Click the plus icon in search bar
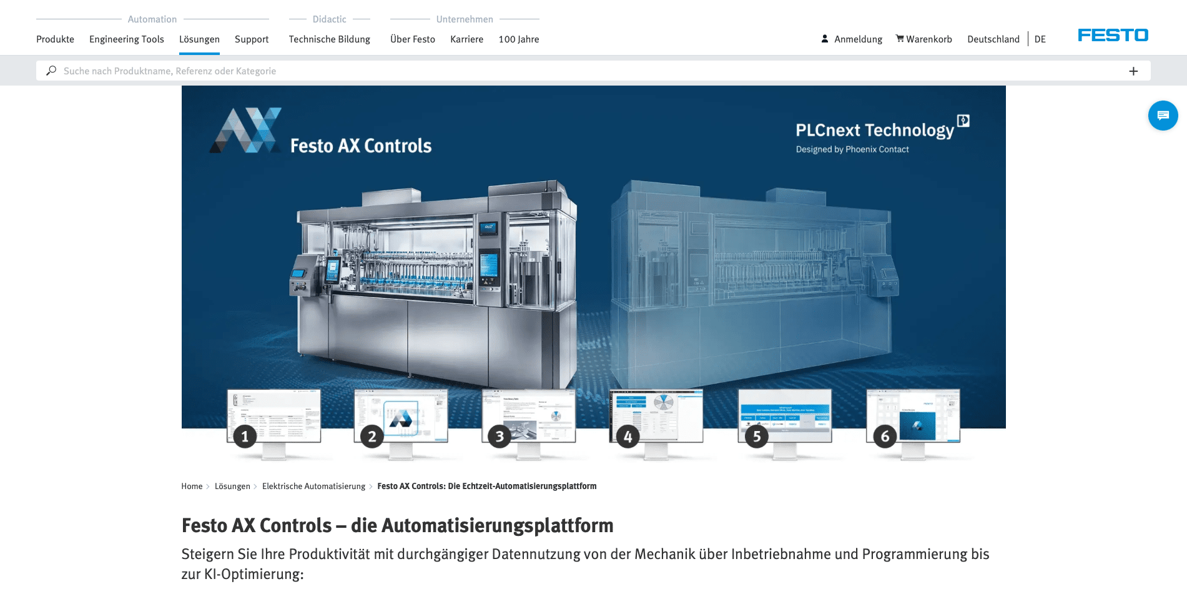Image resolution: width=1187 pixels, height=599 pixels. click(1133, 71)
